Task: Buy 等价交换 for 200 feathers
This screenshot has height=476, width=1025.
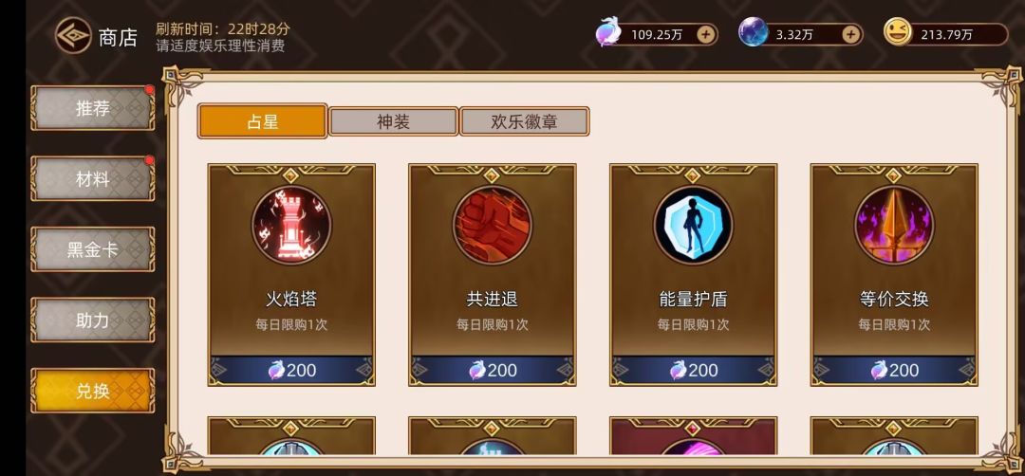Action: click(894, 370)
